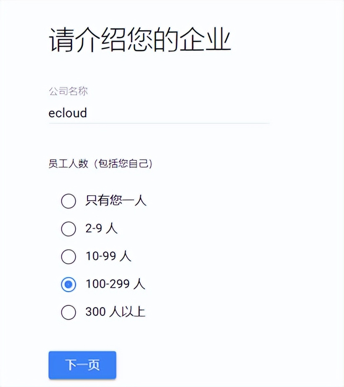Click the page title 请介绍您的企业

[x=140, y=39]
